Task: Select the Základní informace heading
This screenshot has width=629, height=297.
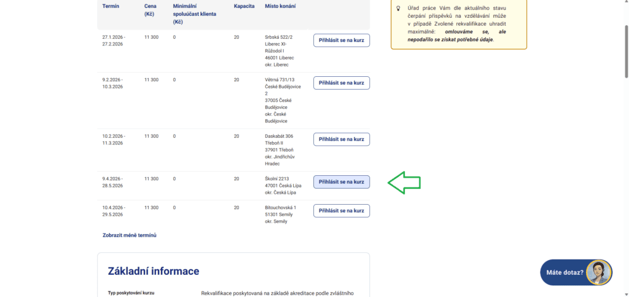Action: [x=154, y=271]
